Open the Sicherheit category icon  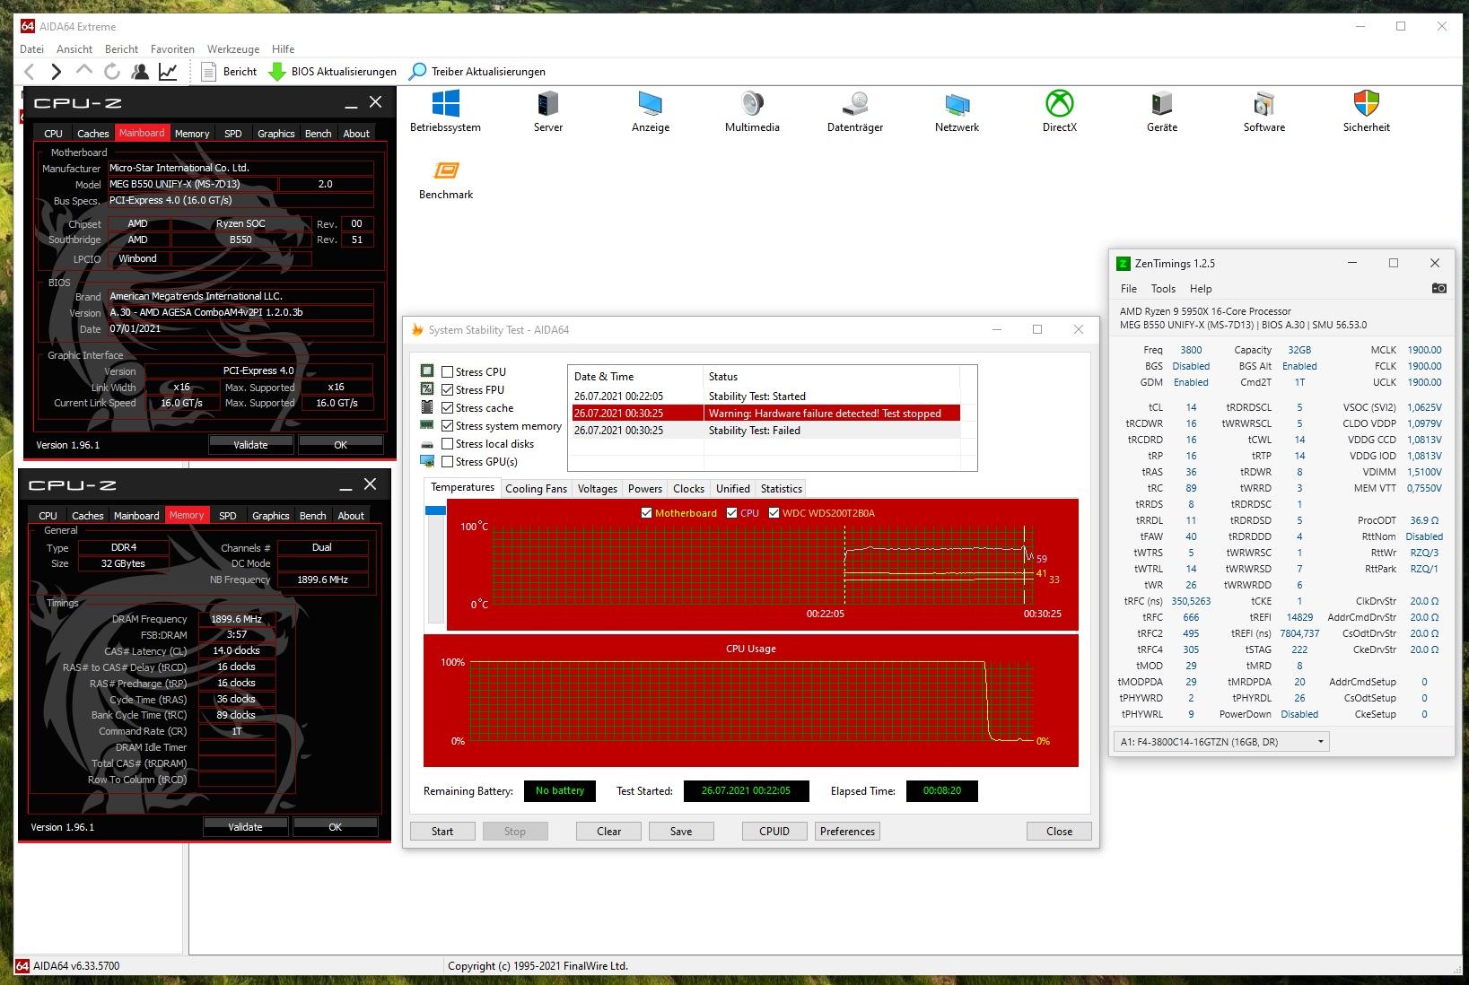[x=1367, y=111]
